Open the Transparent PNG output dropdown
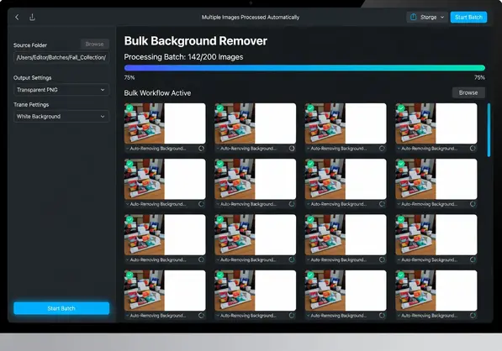Image resolution: width=502 pixels, height=351 pixels. pos(61,90)
